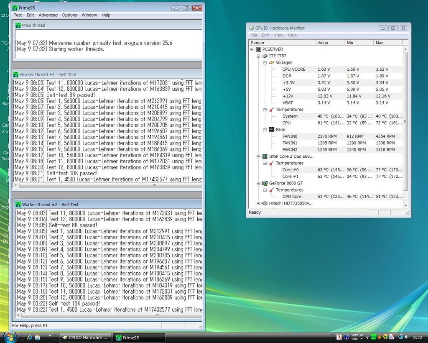
Task: Select the Hitachi hard drive icon
Action: (x=265, y=203)
